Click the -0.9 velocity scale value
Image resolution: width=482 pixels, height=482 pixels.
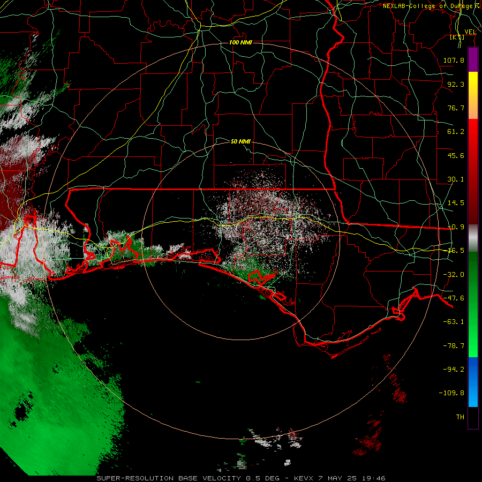click(456, 227)
